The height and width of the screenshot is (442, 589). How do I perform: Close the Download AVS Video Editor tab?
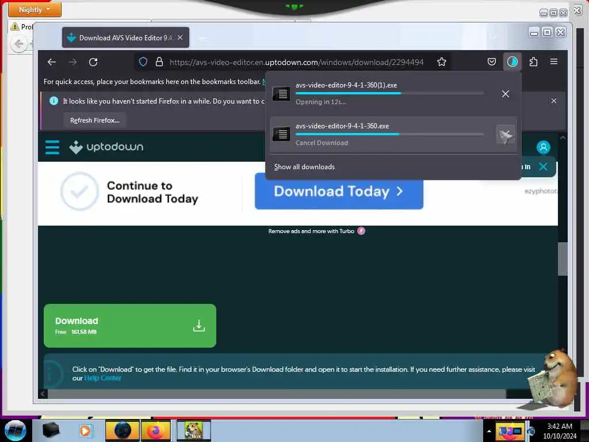tap(180, 37)
